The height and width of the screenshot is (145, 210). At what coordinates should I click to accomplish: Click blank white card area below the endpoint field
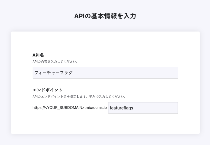point(105,124)
